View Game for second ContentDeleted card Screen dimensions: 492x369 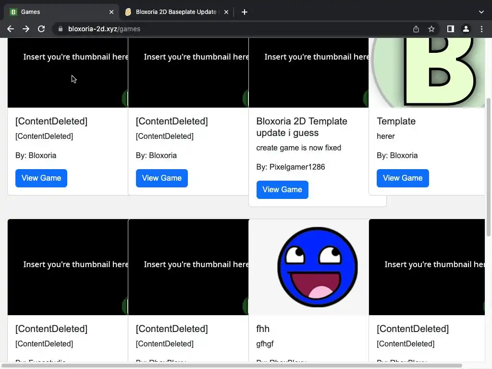tap(161, 178)
